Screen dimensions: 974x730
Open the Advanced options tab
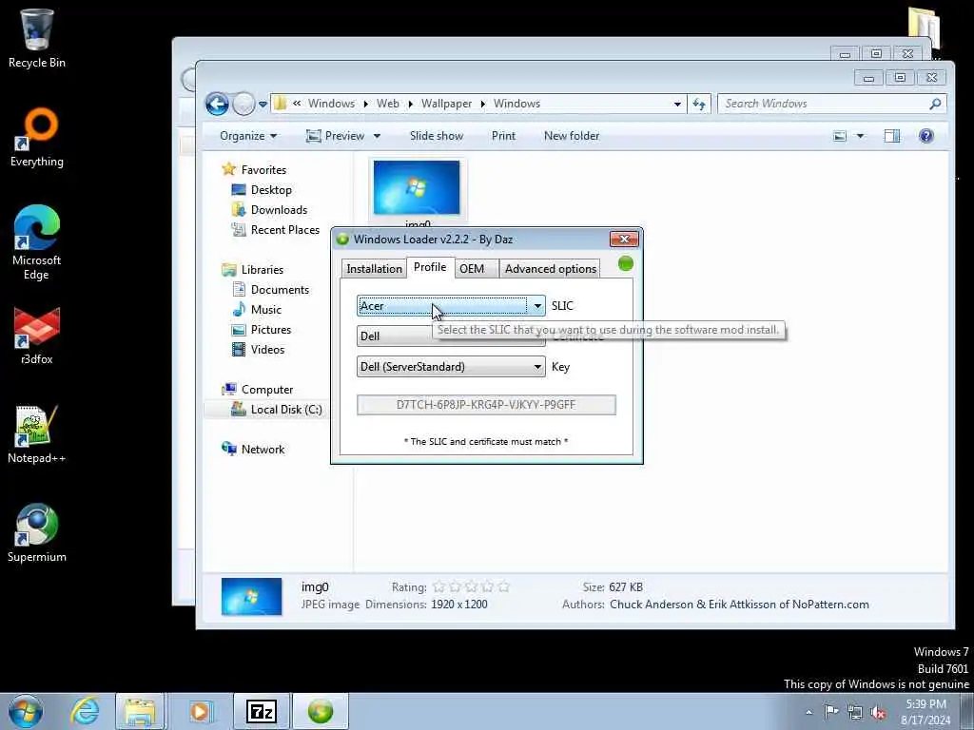click(551, 269)
